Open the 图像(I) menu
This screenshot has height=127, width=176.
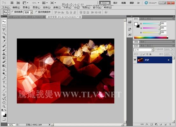(26, 8)
